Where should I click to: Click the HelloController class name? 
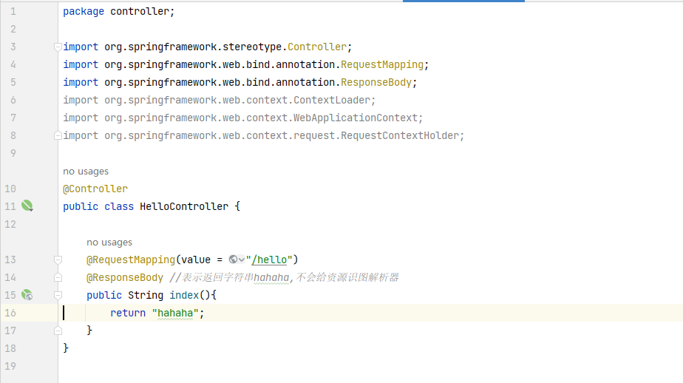pyautogui.click(x=184, y=206)
